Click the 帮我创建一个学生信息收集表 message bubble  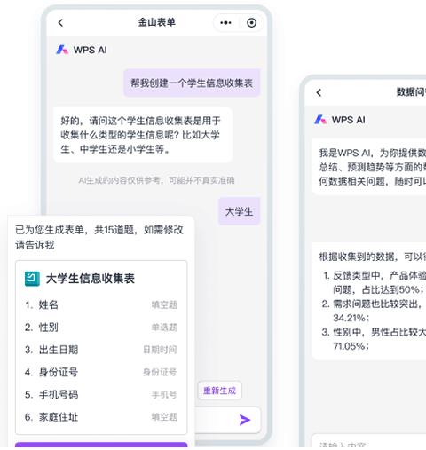click(192, 83)
